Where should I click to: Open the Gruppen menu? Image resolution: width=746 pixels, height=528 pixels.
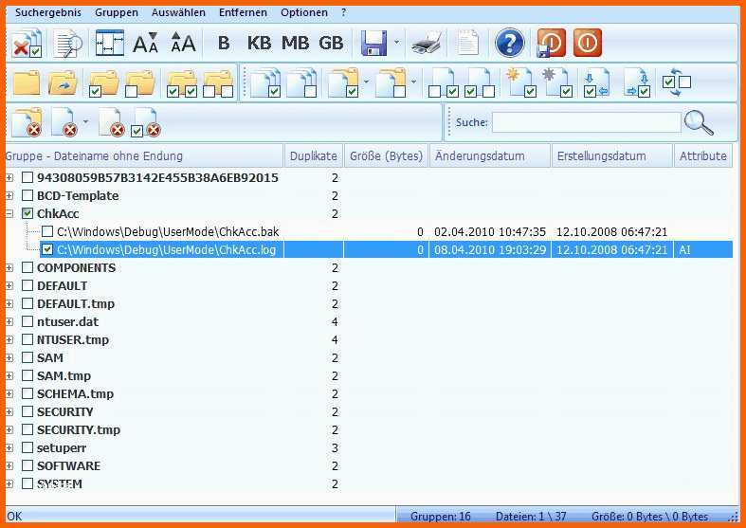point(117,13)
